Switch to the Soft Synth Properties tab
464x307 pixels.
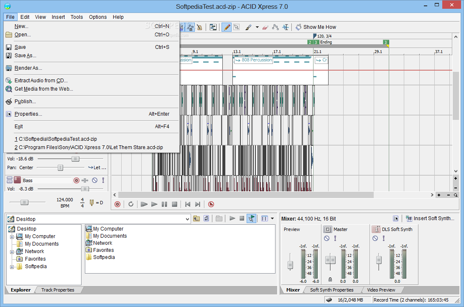(332, 290)
